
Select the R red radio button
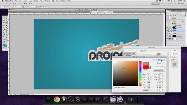pos(143,82)
